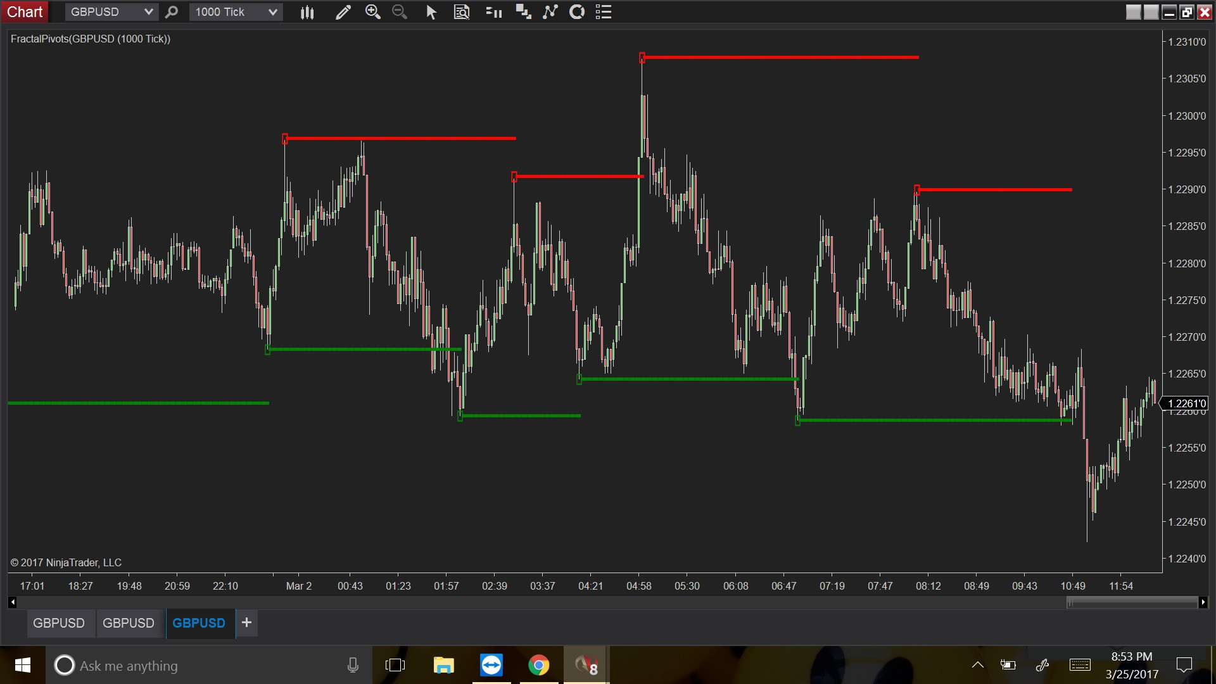Add a new chart tab
Viewport: 1216px width, 684px height.
tap(246, 623)
